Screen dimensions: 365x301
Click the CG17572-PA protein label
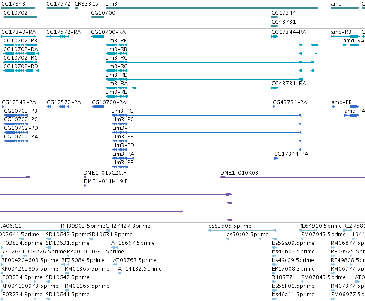(x=64, y=102)
